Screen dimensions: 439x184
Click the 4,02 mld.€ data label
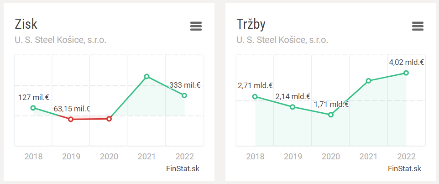coord(407,62)
